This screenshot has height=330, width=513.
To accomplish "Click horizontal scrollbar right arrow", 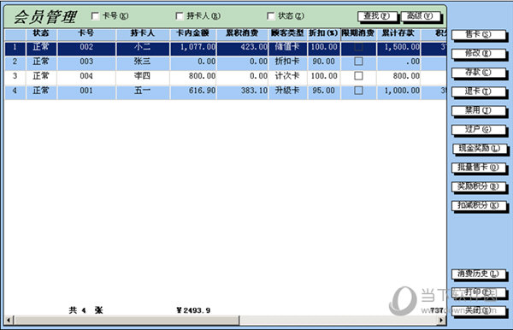I will (x=442, y=321).
